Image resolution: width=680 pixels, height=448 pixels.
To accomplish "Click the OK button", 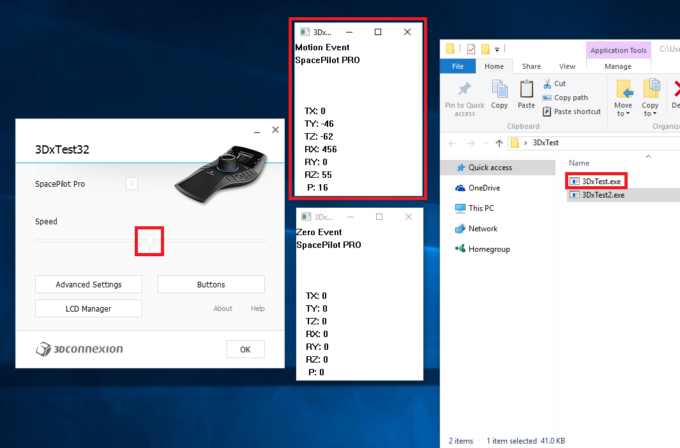I will pos(245,349).
